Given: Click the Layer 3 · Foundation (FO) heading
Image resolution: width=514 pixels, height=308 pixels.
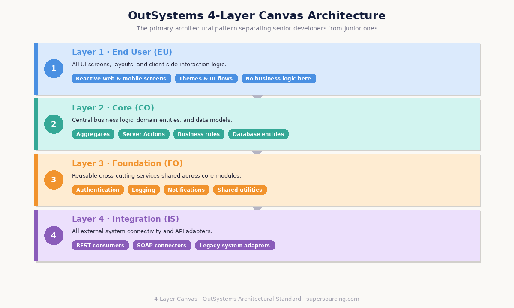Looking at the screenshot, I should point(127,163).
